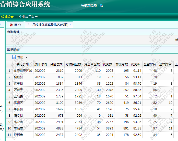Click the list icon on 月线损优秀率 tab

30,25
